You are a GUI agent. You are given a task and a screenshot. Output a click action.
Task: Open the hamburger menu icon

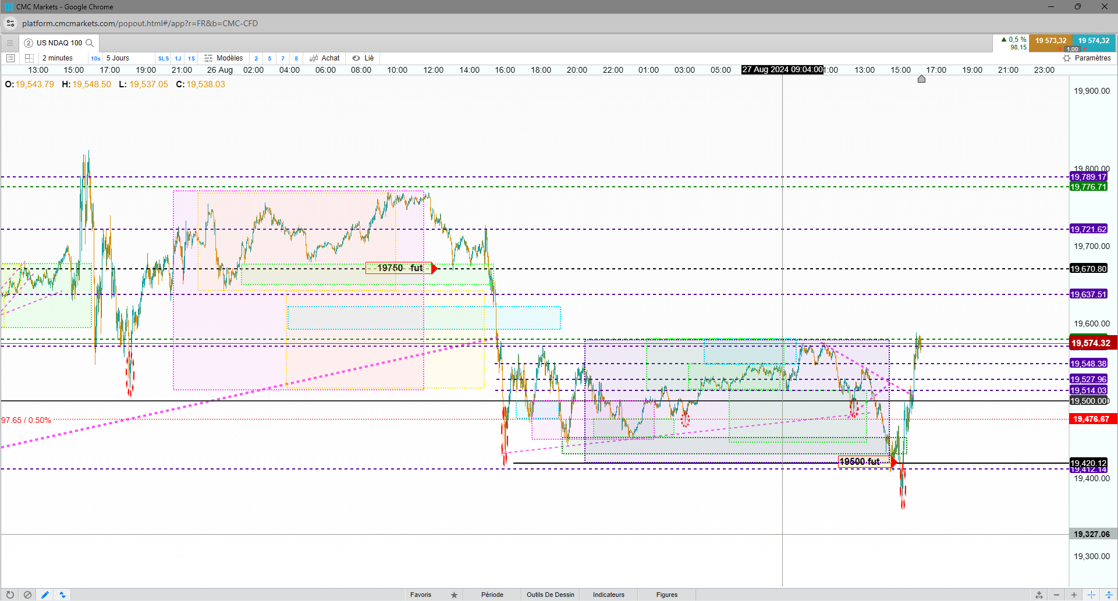click(9, 43)
